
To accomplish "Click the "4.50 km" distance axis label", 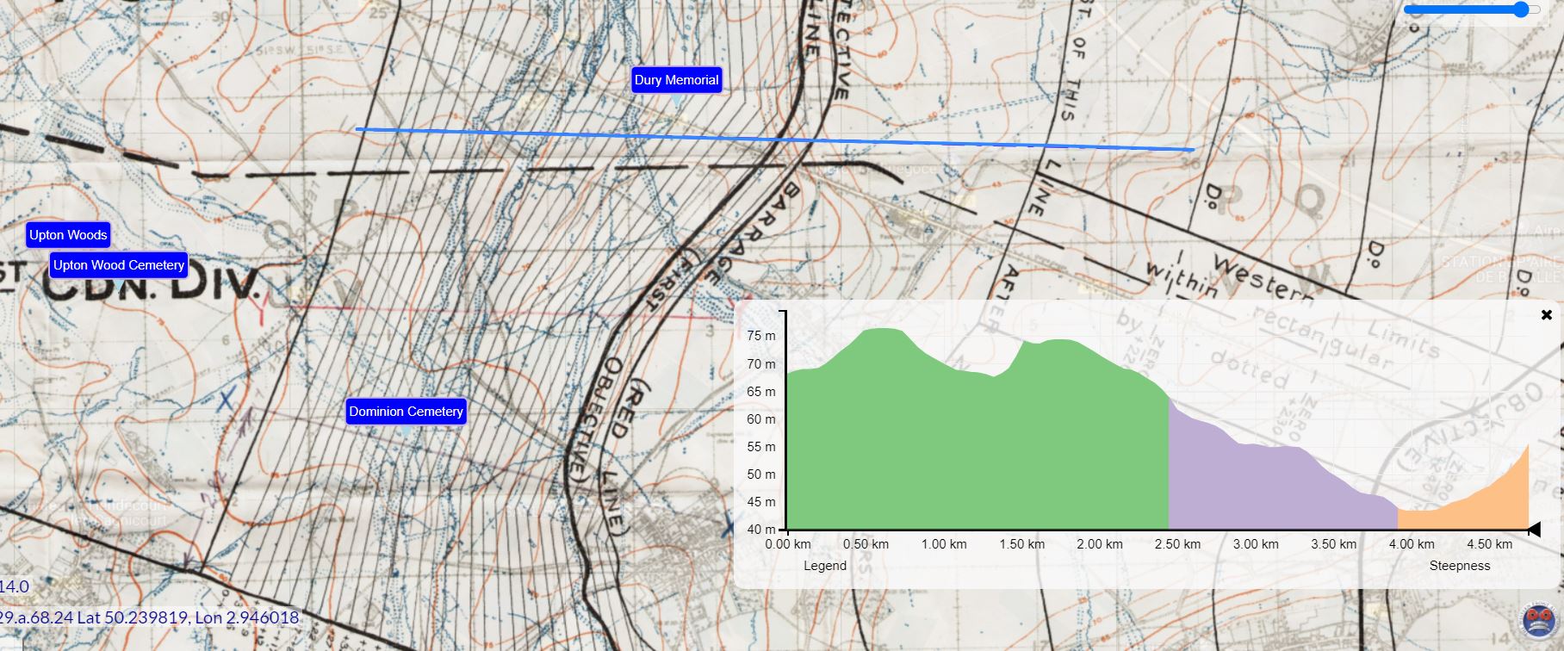I will [x=1489, y=544].
